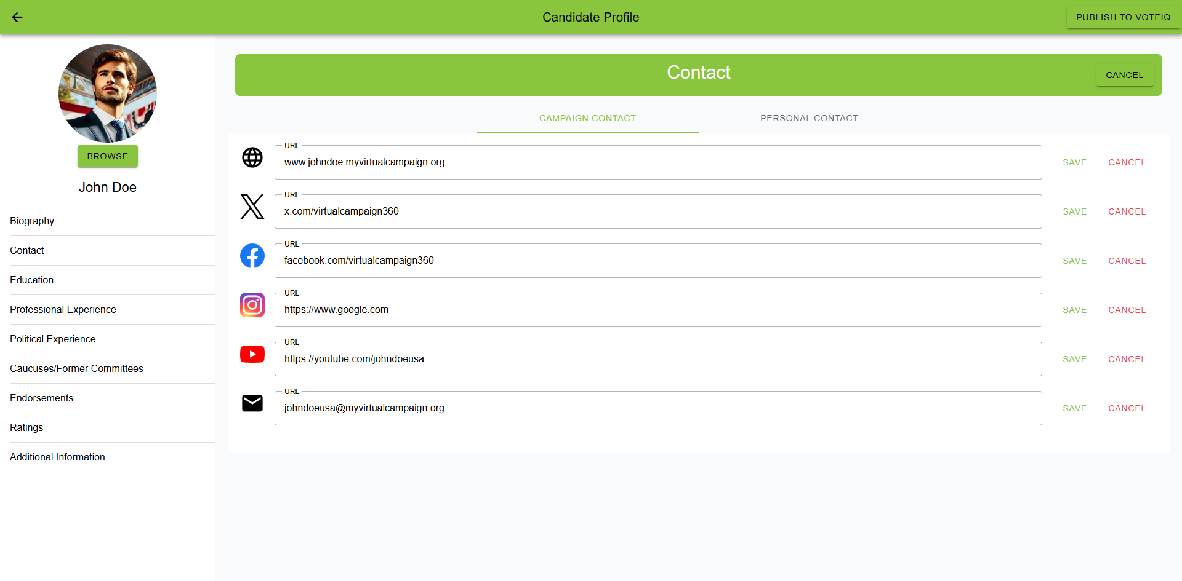Click the globe website icon
This screenshot has height=581, width=1182.
(252, 157)
